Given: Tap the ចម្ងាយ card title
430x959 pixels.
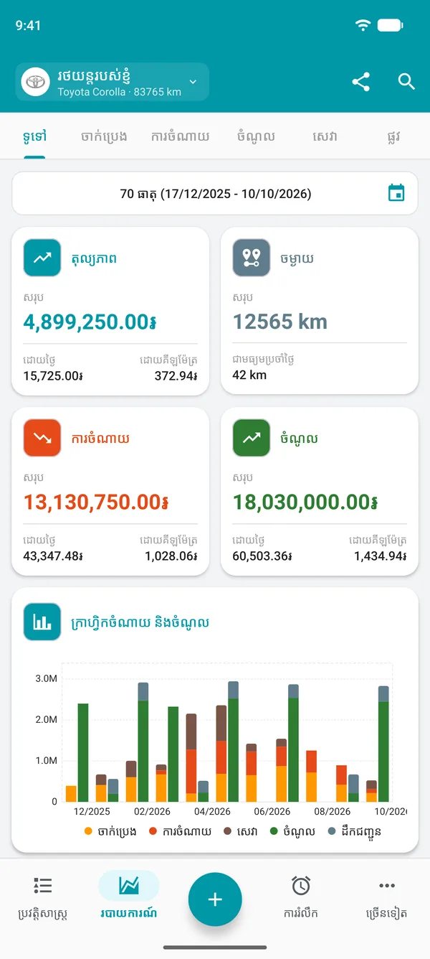Looking at the screenshot, I should [x=297, y=258].
